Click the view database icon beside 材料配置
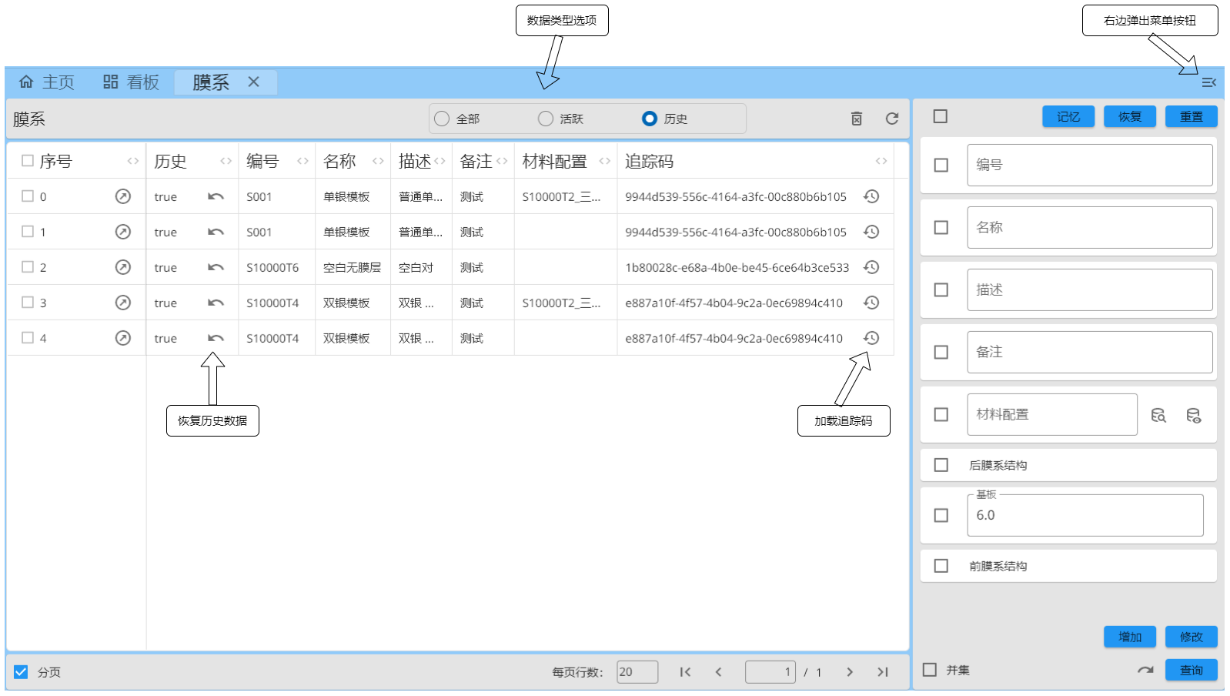Image resolution: width=1230 pixels, height=696 pixels. pyautogui.click(x=1193, y=416)
